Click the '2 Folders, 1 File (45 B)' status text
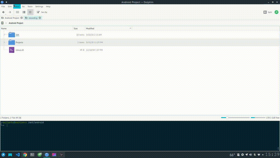The image size is (280, 158). coord(11,118)
